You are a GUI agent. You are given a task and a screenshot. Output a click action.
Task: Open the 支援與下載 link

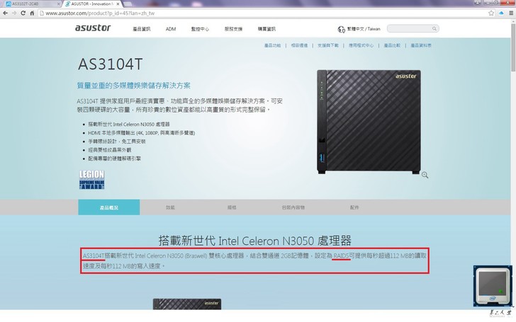327,45
